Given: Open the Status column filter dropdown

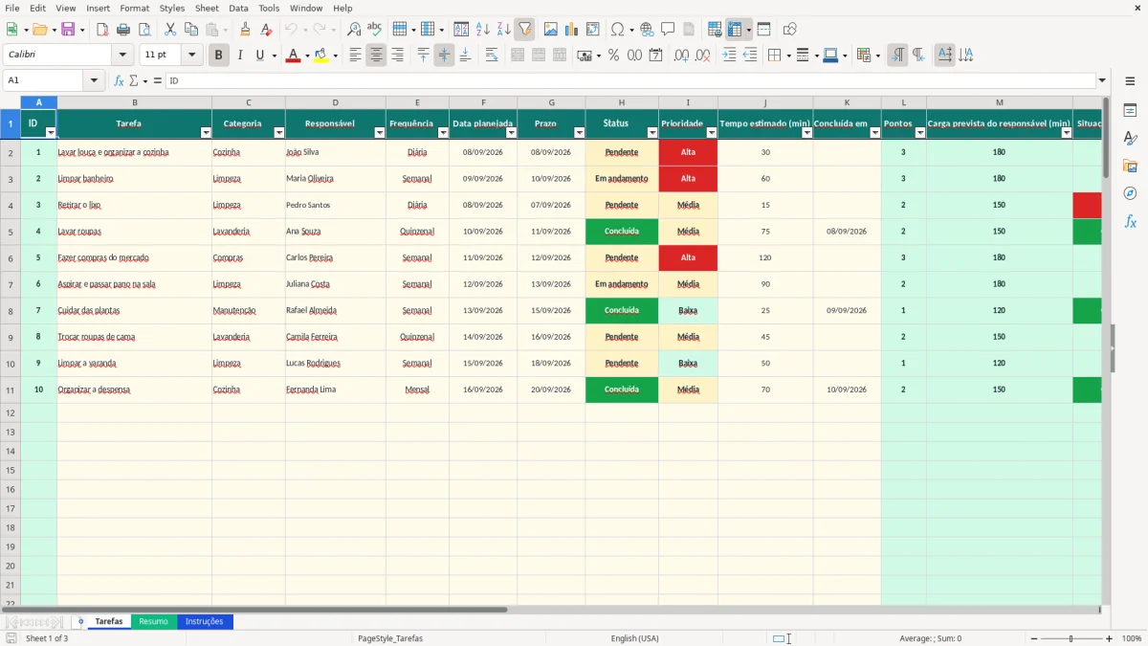Looking at the screenshot, I should pyautogui.click(x=651, y=133).
